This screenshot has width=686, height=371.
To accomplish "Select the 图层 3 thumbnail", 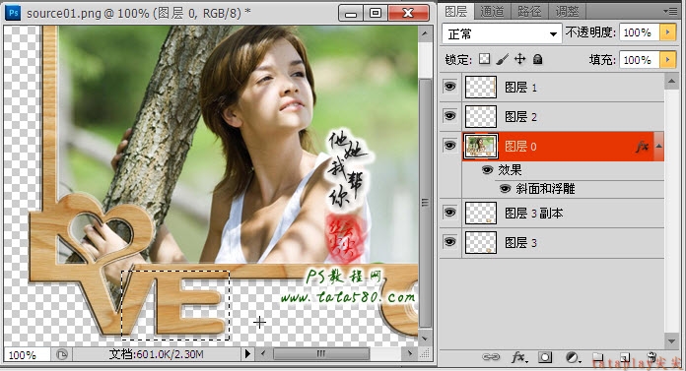I will pyautogui.click(x=480, y=242).
